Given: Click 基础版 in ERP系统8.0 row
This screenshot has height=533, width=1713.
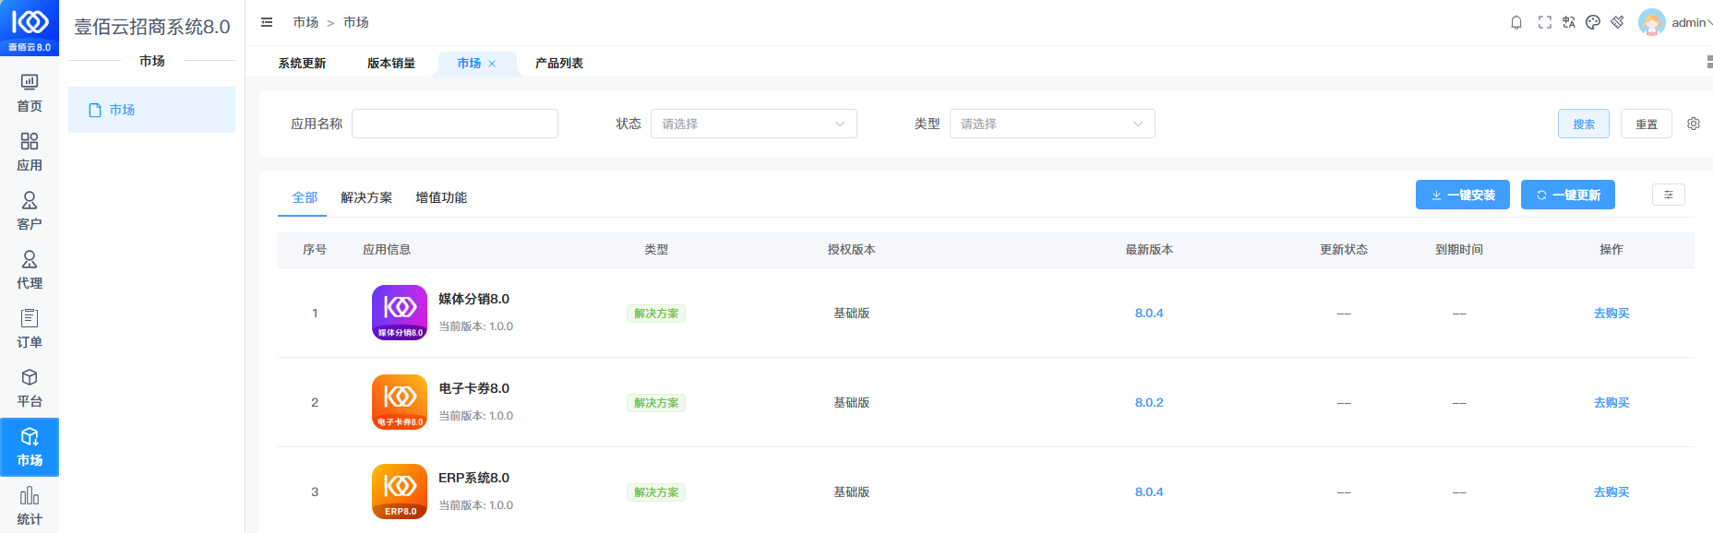Looking at the screenshot, I should 851,492.
